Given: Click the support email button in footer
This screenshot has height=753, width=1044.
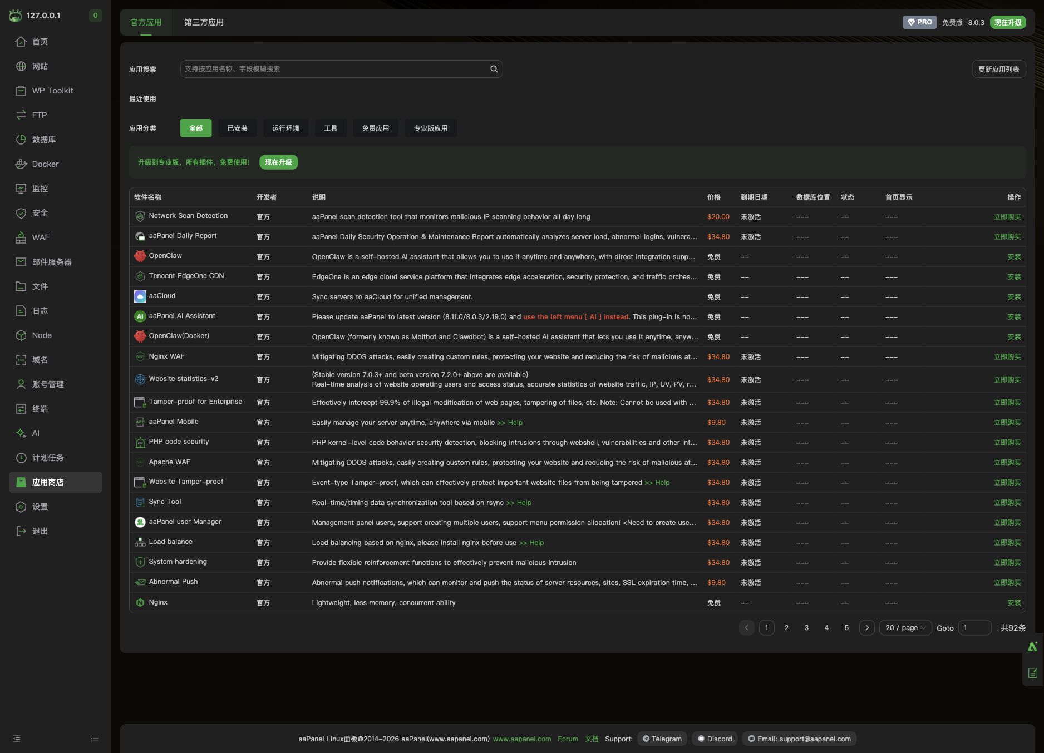Looking at the screenshot, I should (x=799, y=739).
